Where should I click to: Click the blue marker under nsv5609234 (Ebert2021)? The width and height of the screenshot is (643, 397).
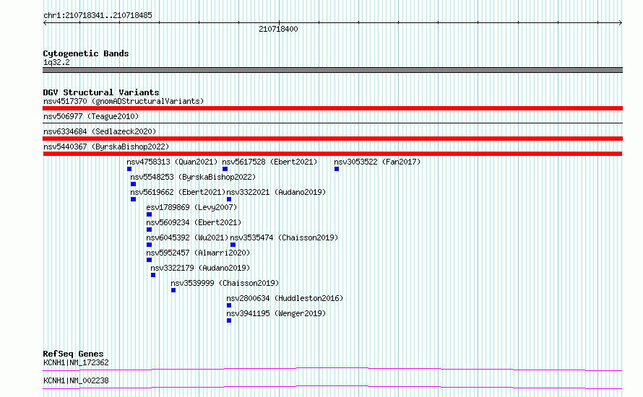coord(149,230)
